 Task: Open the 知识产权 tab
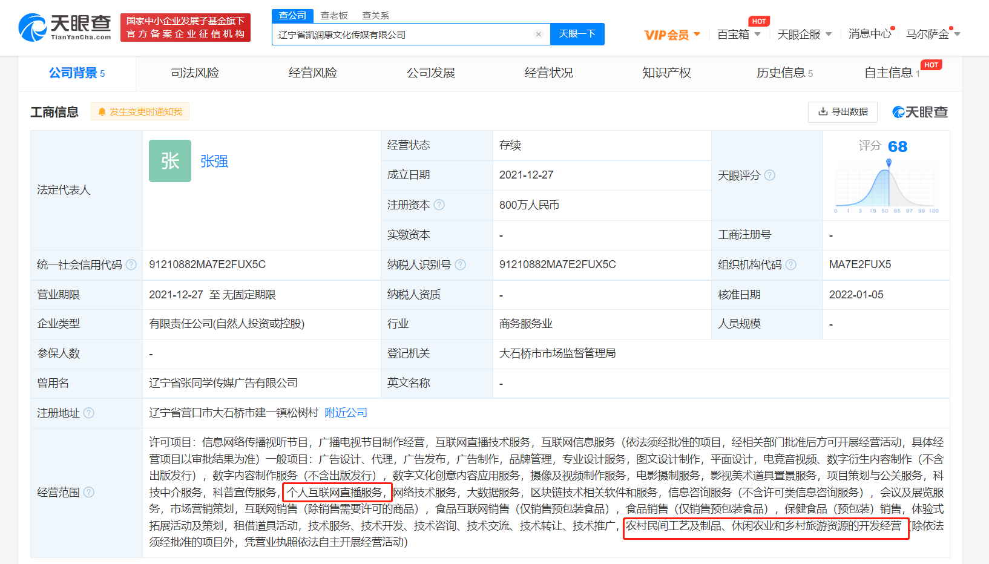click(x=666, y=73)
